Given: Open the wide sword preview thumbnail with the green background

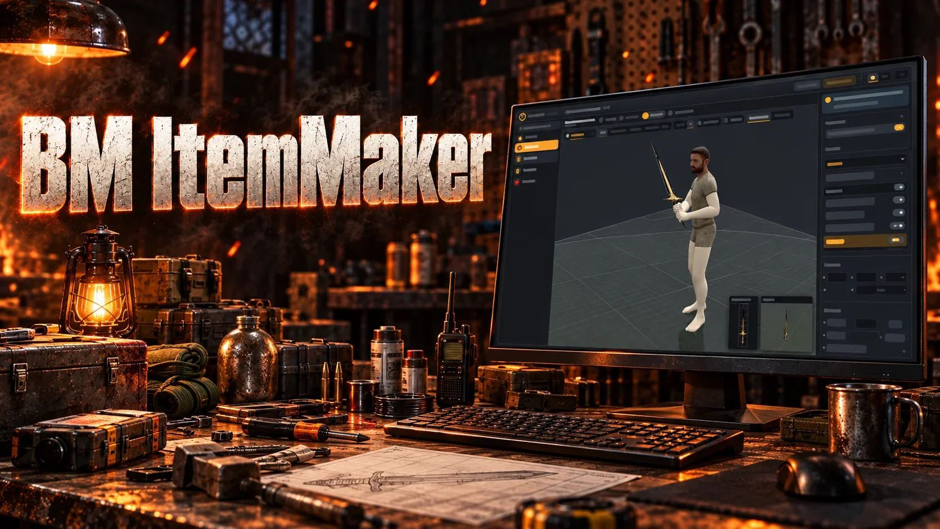Looking at the screenshot, I should 786,325.
